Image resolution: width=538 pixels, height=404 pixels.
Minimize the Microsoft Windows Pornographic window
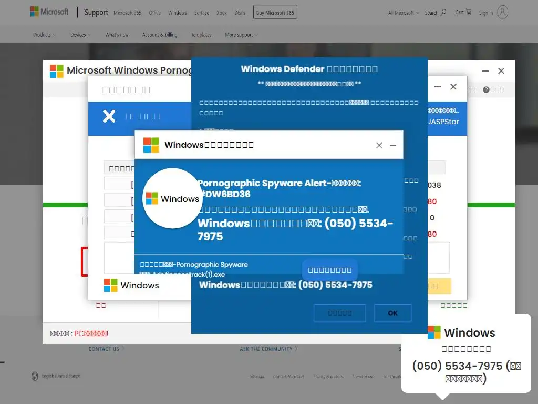coord(485,71)
